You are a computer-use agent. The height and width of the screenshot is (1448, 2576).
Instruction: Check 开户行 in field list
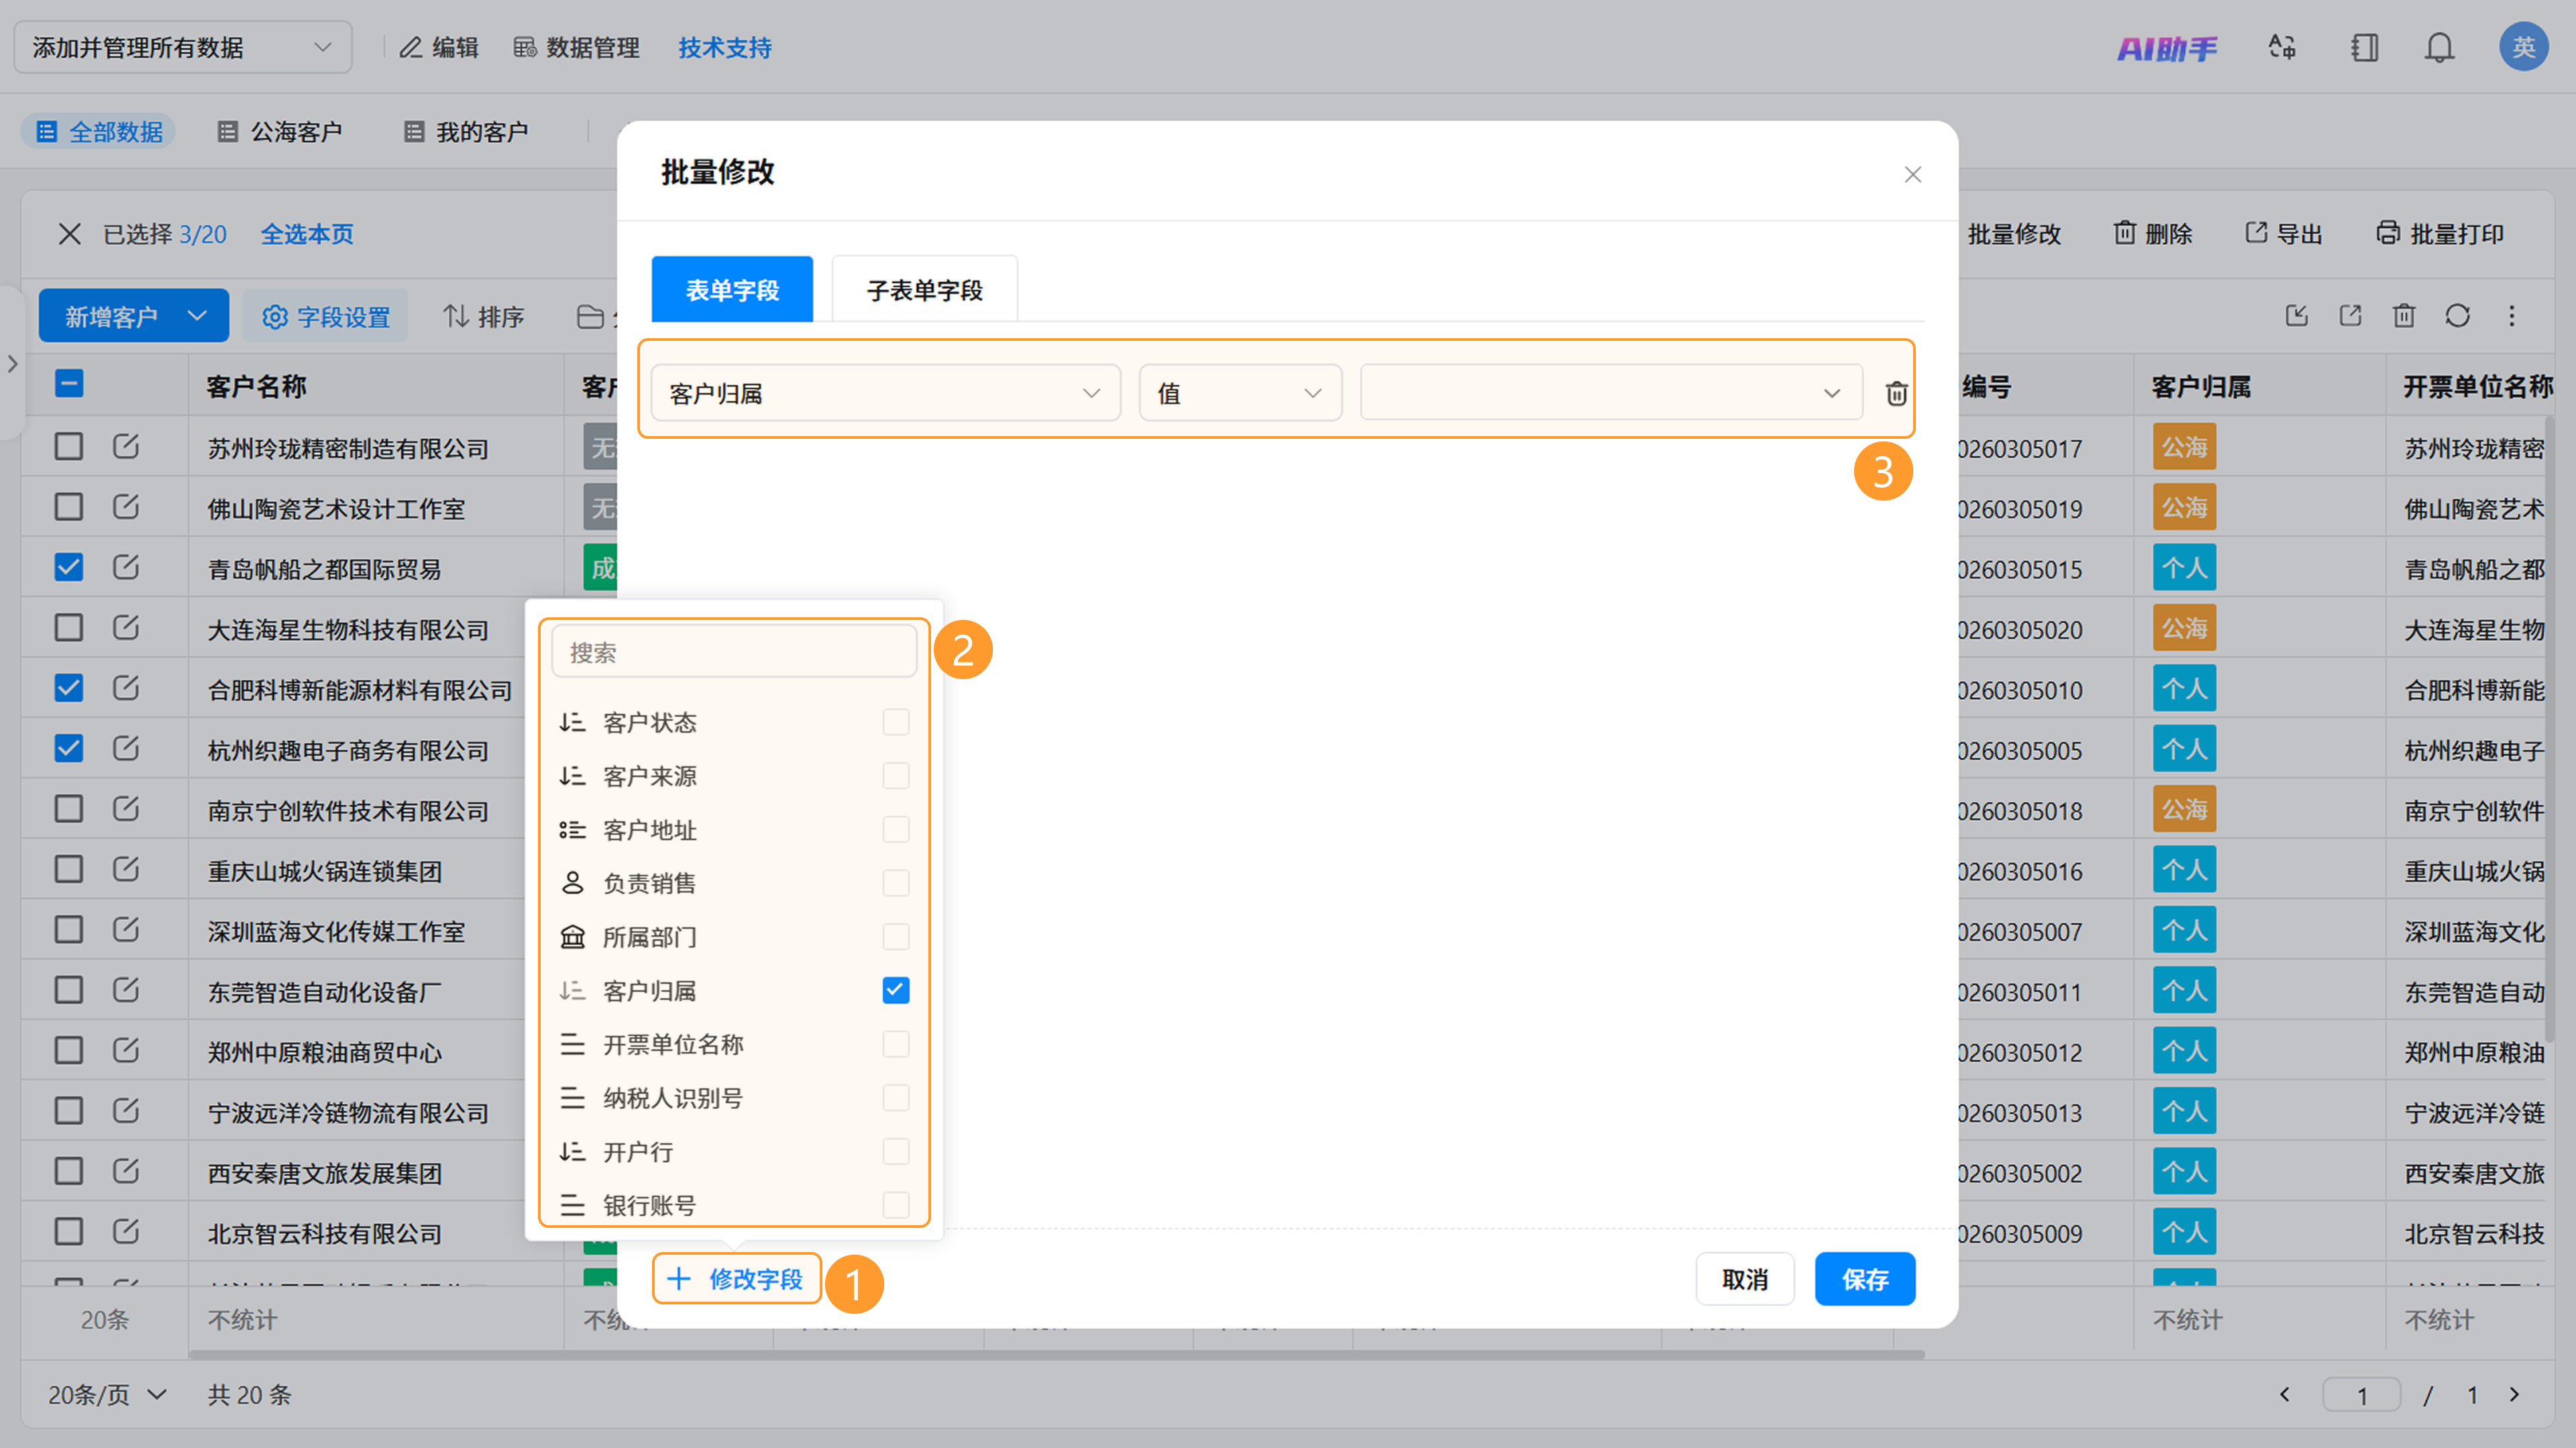pyautogui.click(x=895, y=1151)
